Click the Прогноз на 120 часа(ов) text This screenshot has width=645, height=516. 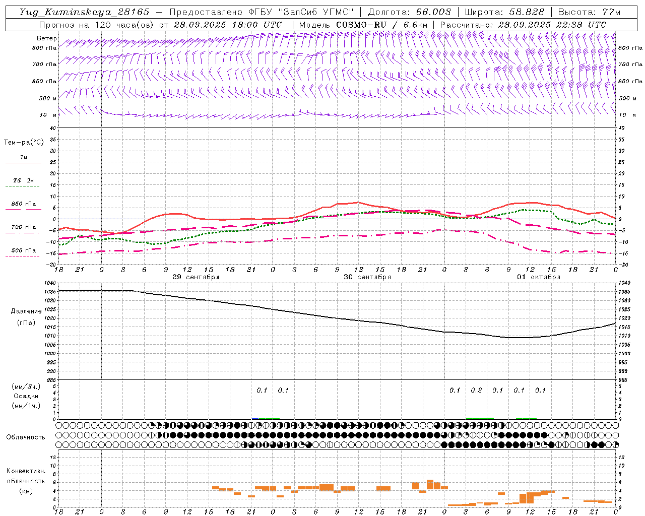click(x=97, y=25)
